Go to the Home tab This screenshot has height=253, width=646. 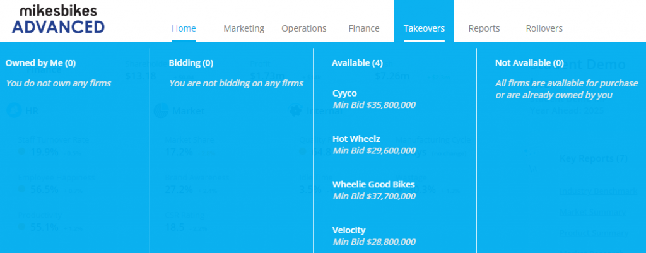[184, 28]
